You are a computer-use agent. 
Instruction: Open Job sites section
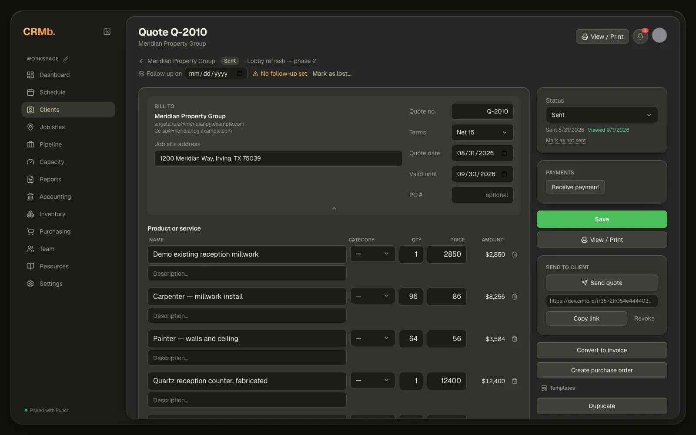pos(68,127)
